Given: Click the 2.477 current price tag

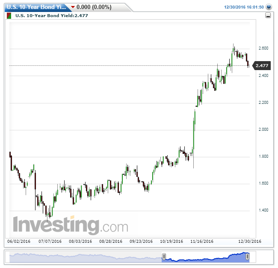Looking at the screenshot, I should pos(261,66).
